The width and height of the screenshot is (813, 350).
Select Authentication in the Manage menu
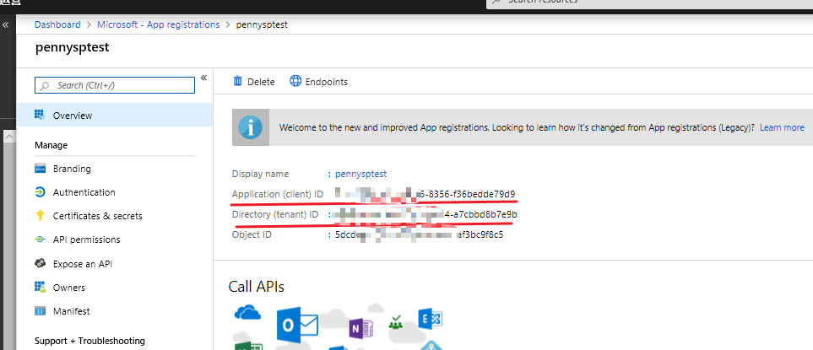pos(84,192)
